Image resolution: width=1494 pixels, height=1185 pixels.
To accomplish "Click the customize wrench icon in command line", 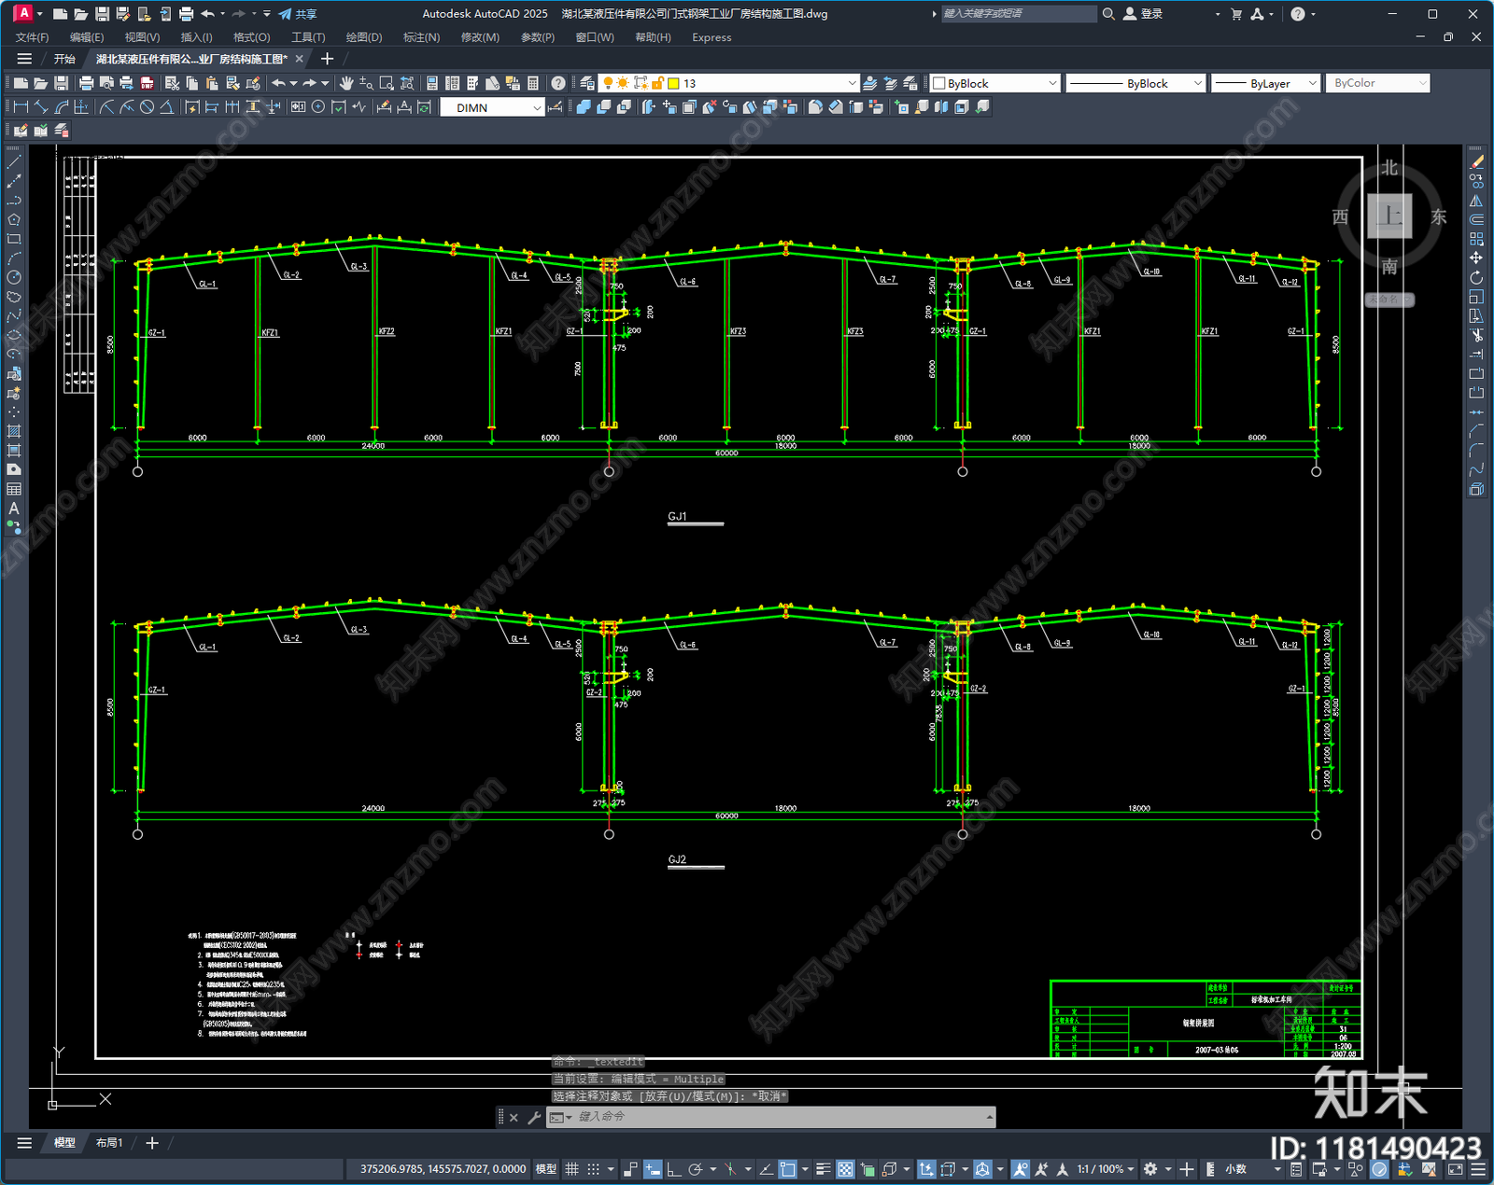I will tap(534, 1117).
